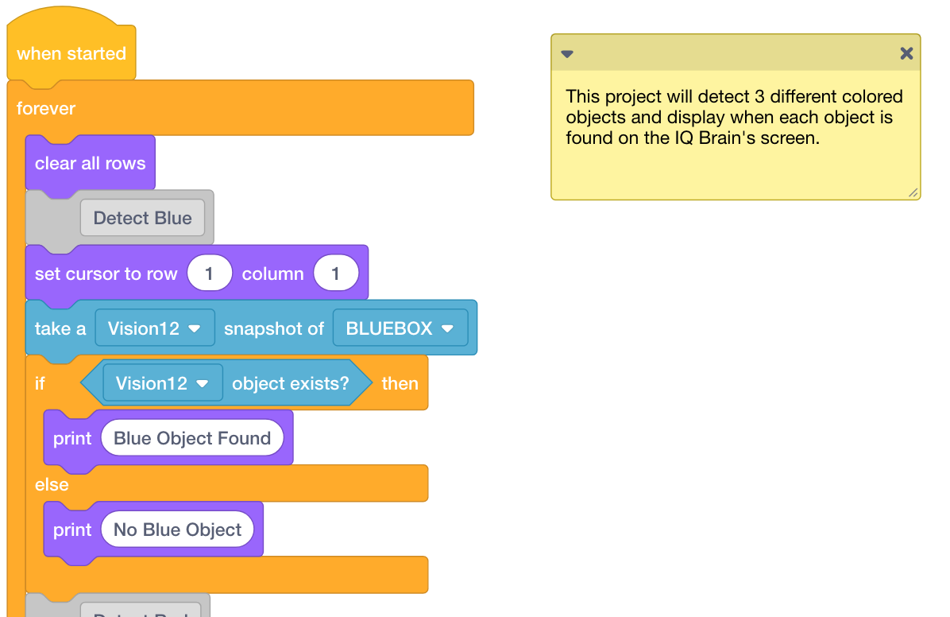Select the 'set cursor to row' block
Viewport: 950px width, 617px height.
click(105, 274)
